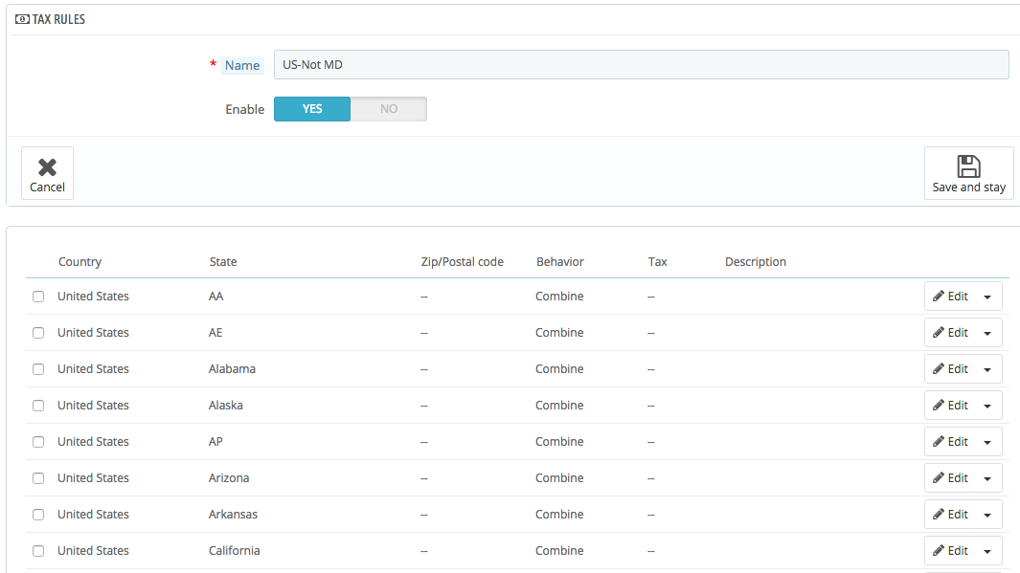This screenshot has width=1020, height=573.
Task: Expand the Alaska row action dropdown
Action: pos(987,406)
